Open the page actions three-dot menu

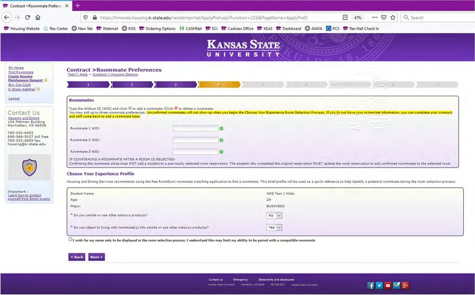pos(375,17)
